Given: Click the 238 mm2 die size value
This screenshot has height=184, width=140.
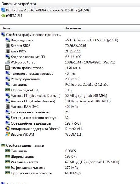Looking at the screenshot, I should [x=72, y=79].
